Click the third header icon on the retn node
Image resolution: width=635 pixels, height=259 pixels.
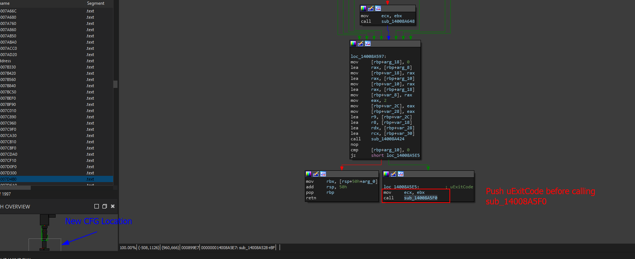(x=323, y=174)
